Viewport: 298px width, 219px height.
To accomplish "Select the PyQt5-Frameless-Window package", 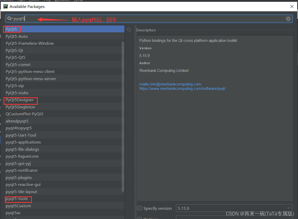I will 65,43.
